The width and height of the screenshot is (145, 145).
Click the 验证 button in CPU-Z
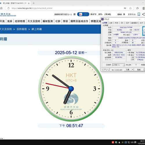(x=139, y=70)
